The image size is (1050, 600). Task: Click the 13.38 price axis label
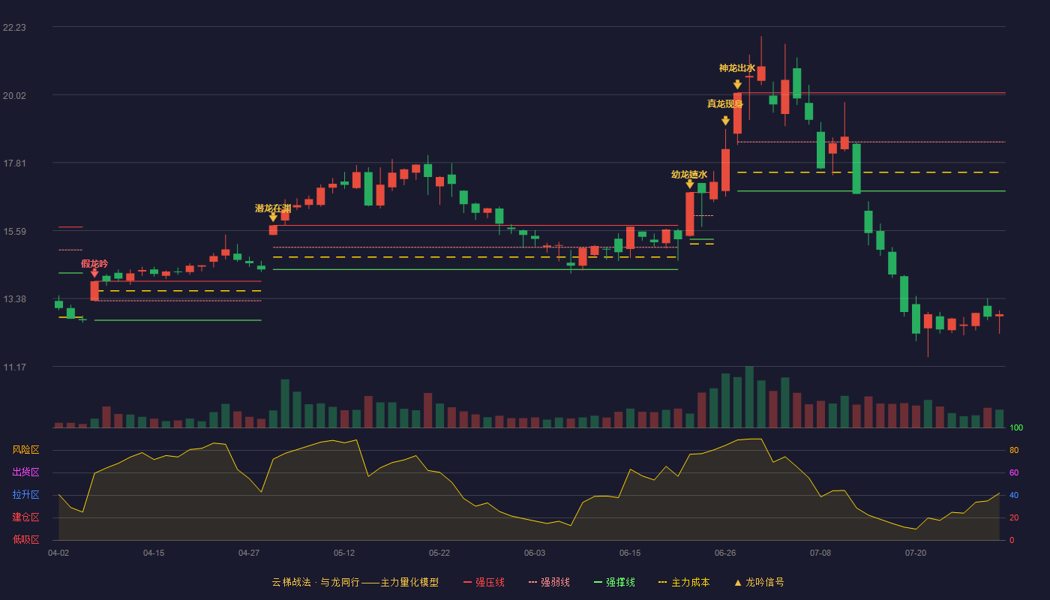(14, 299)
